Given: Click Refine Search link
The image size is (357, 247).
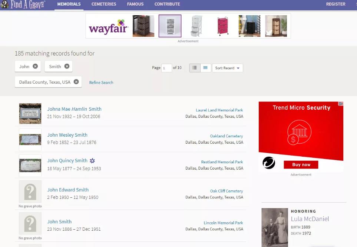Looking at the screenshot, I should (101, 83).
